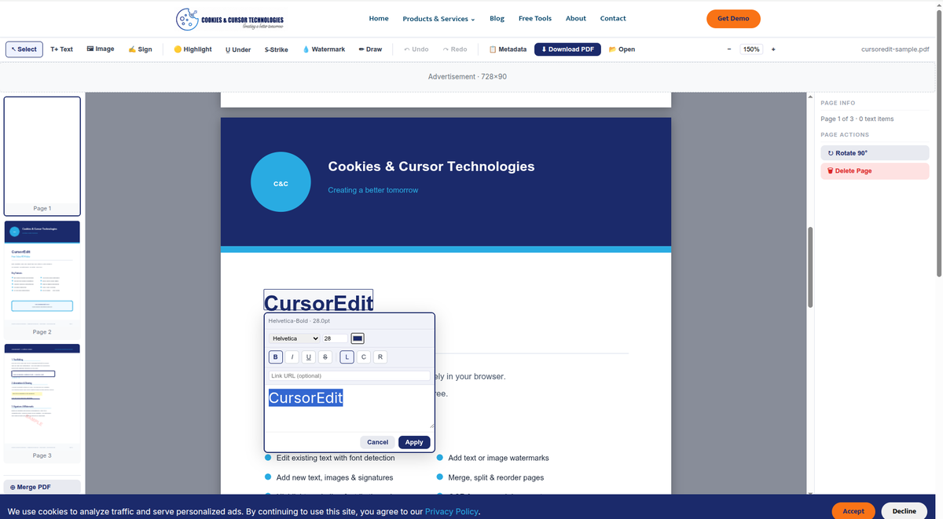Activate the Under (underline) tool
Screen dimensions: 943x519
(238, 49)
